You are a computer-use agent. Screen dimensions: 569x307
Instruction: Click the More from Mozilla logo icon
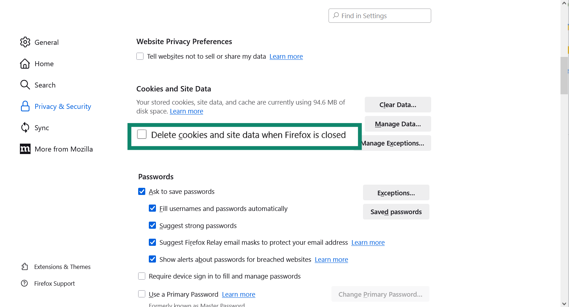pyautogui.click(x=25, y=149)
